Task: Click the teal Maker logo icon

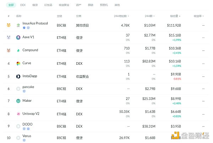Action: pyautogui.click(x=18, y=101)
